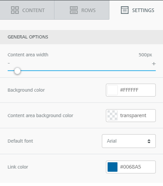Open the ROWS tab

(82, 10)
